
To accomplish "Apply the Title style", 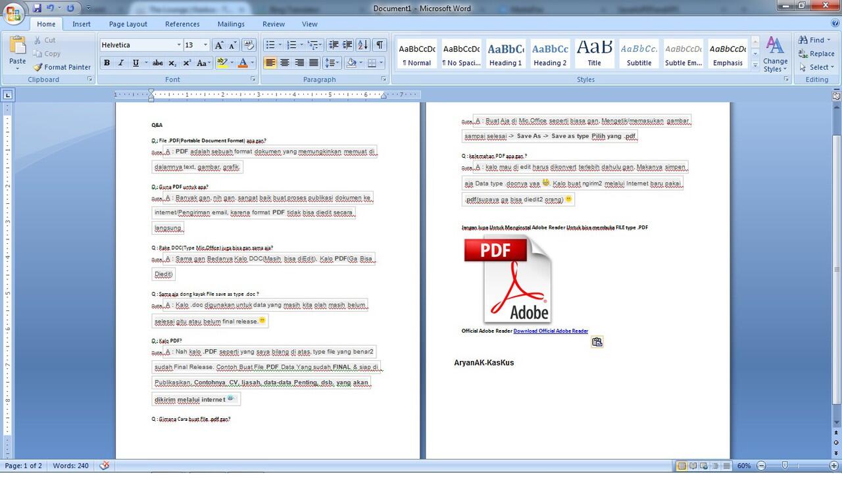I will [594, 54].
